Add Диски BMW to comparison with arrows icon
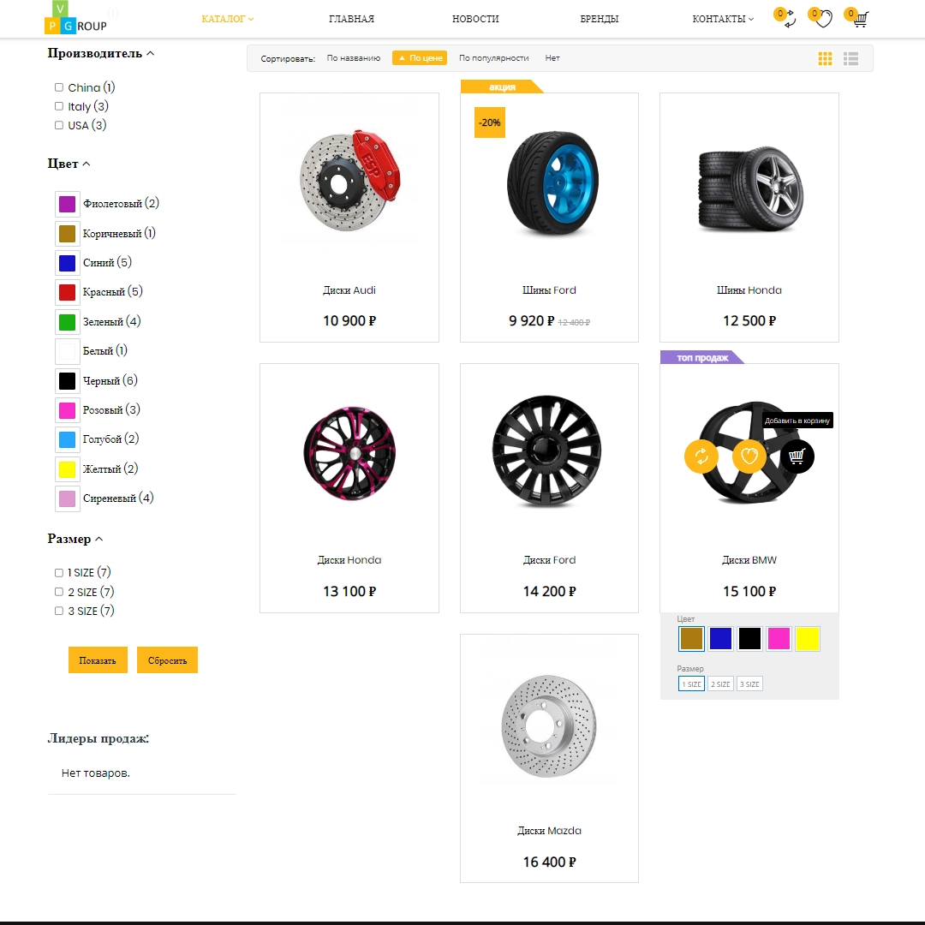925x925 pixels. point(701,457)
